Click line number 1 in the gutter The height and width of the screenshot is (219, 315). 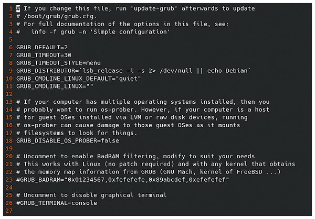click(9, 8)
